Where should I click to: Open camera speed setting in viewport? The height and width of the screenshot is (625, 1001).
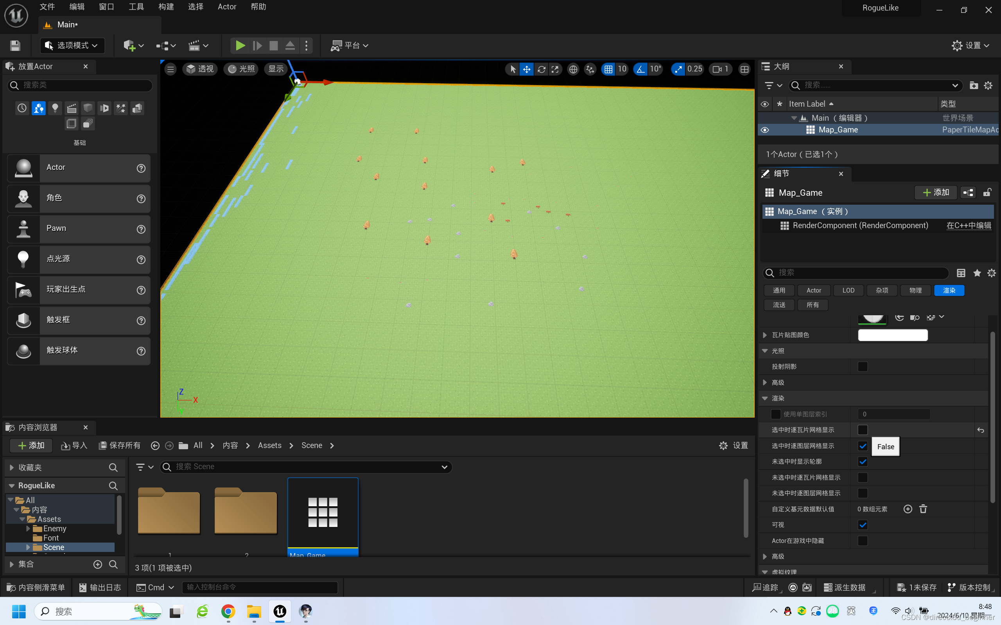720,69
